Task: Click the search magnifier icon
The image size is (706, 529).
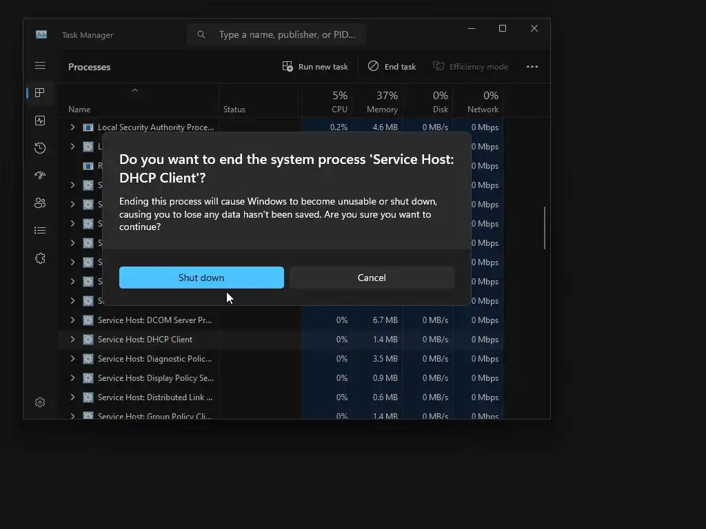Action: [x=201, y=34]
